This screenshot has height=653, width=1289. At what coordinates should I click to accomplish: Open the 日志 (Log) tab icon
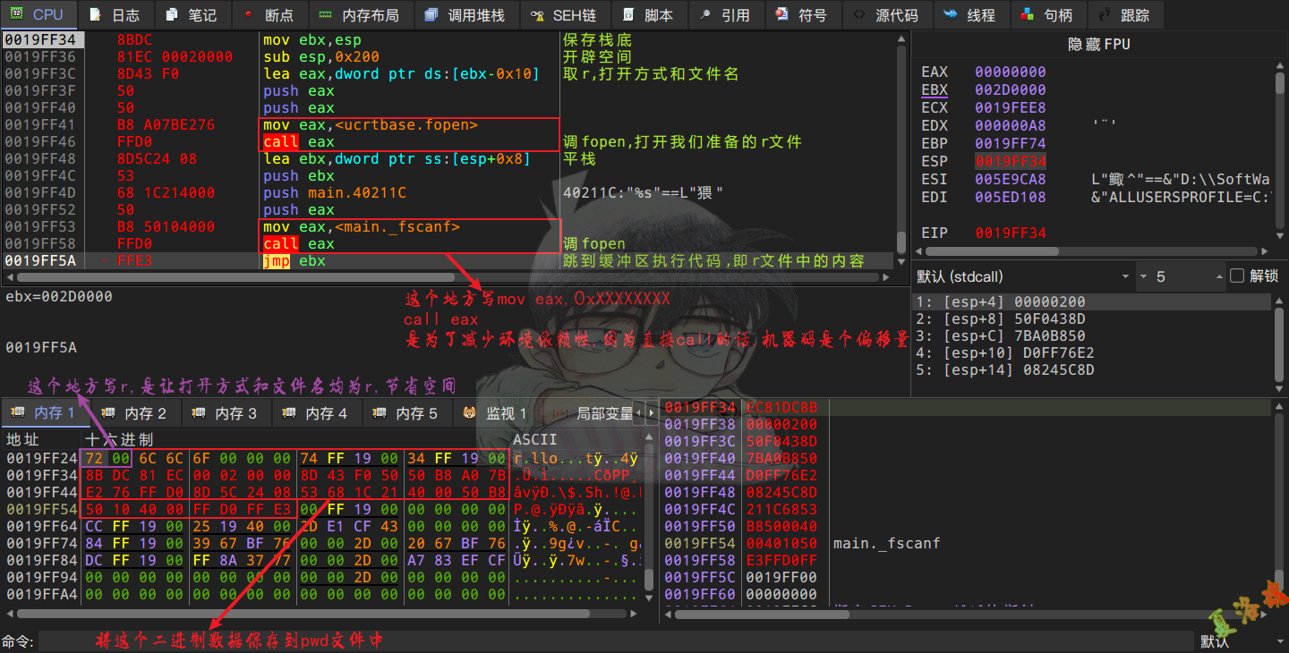95,15
